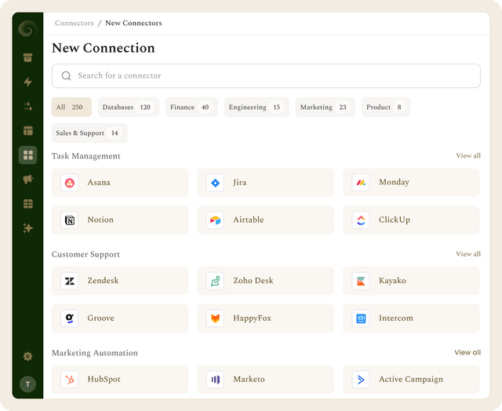Open the lightning bolt sidebar icon
502x411 pixels.
pyautogui.click(x=28, y=82)
